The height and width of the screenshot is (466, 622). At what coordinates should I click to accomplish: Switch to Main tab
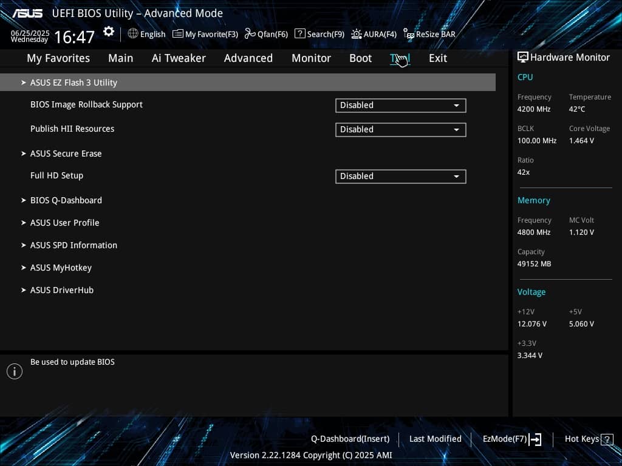click(121, 58)
